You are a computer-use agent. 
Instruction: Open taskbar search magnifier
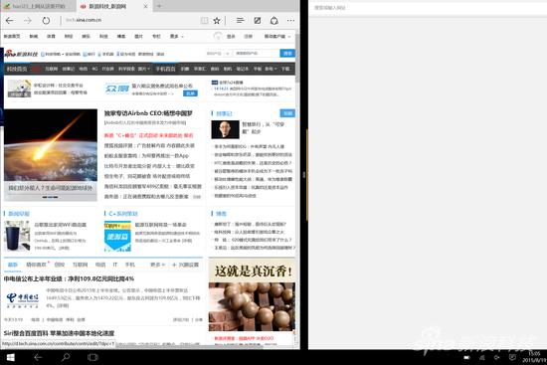tap(66, 357)
